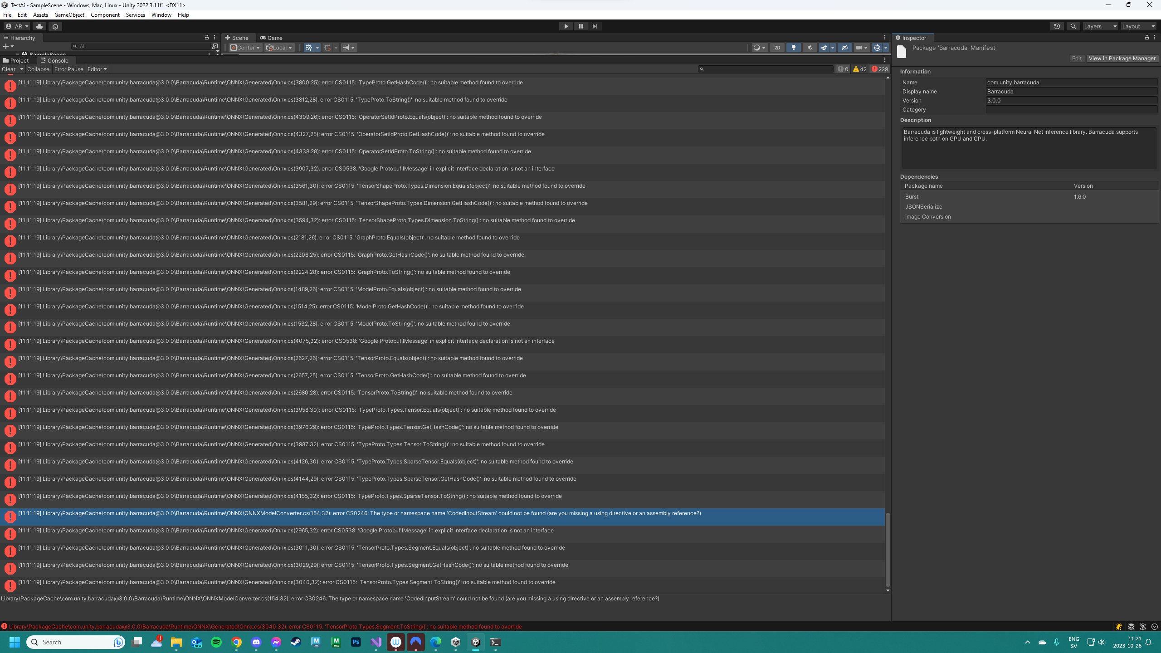1161x653 pixels.
Task: Toggle Collapse in Console toolbar
Action: 38,69
